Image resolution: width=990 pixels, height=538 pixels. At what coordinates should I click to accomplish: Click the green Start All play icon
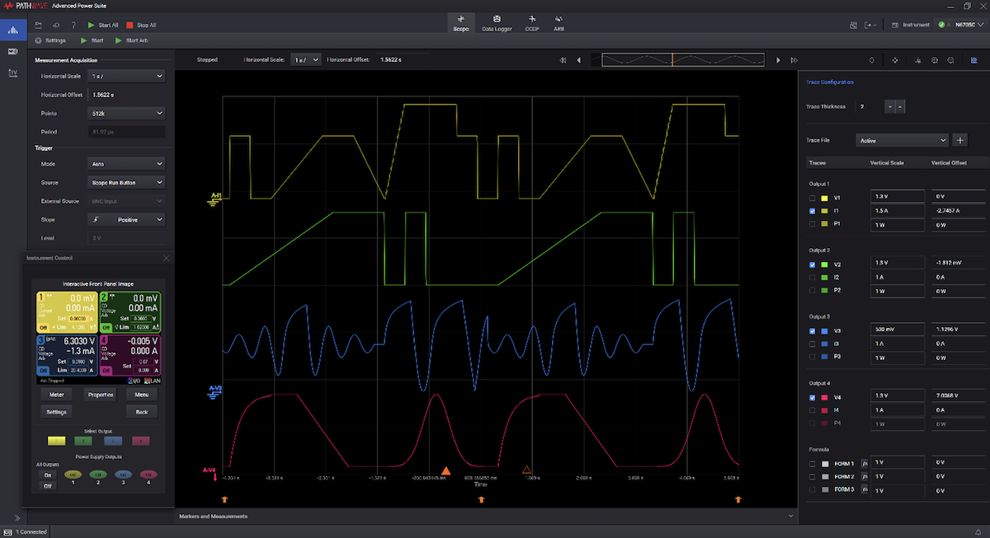(92, 26)
